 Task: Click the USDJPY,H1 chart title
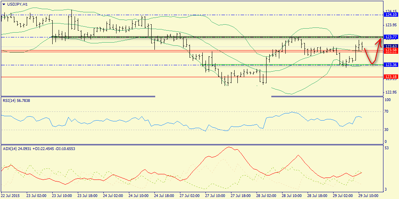18,4
